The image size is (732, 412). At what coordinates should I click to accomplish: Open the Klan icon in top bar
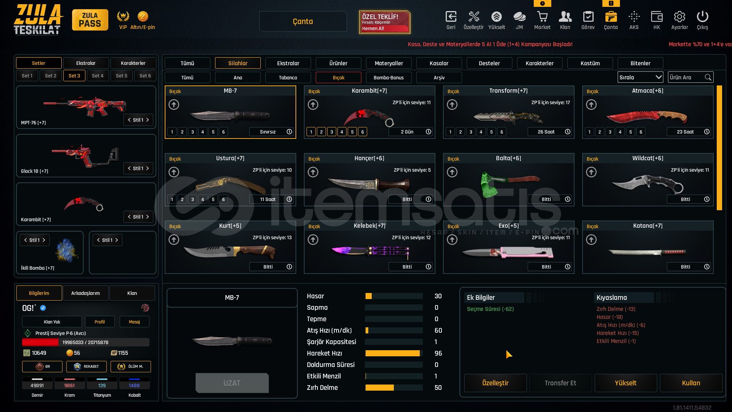coord(565,17)
